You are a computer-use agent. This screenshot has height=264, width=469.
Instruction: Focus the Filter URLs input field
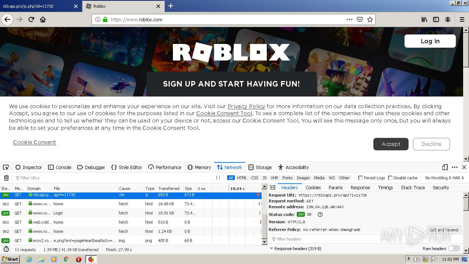point(114,178)
